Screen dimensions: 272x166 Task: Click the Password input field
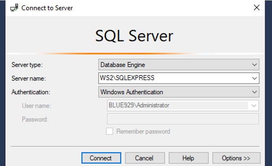coord(182,119)
